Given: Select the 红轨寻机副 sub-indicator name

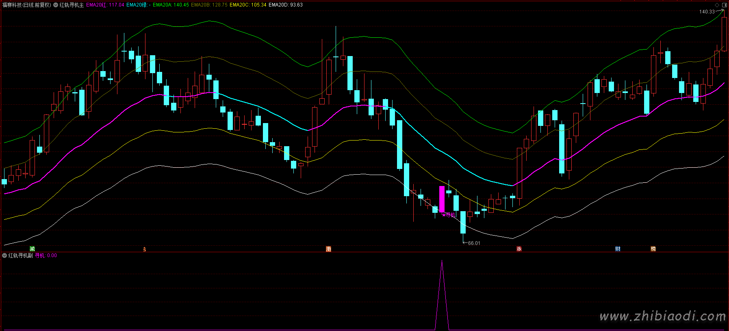Looking at the screenshot, I should click(x=20, y=255).
